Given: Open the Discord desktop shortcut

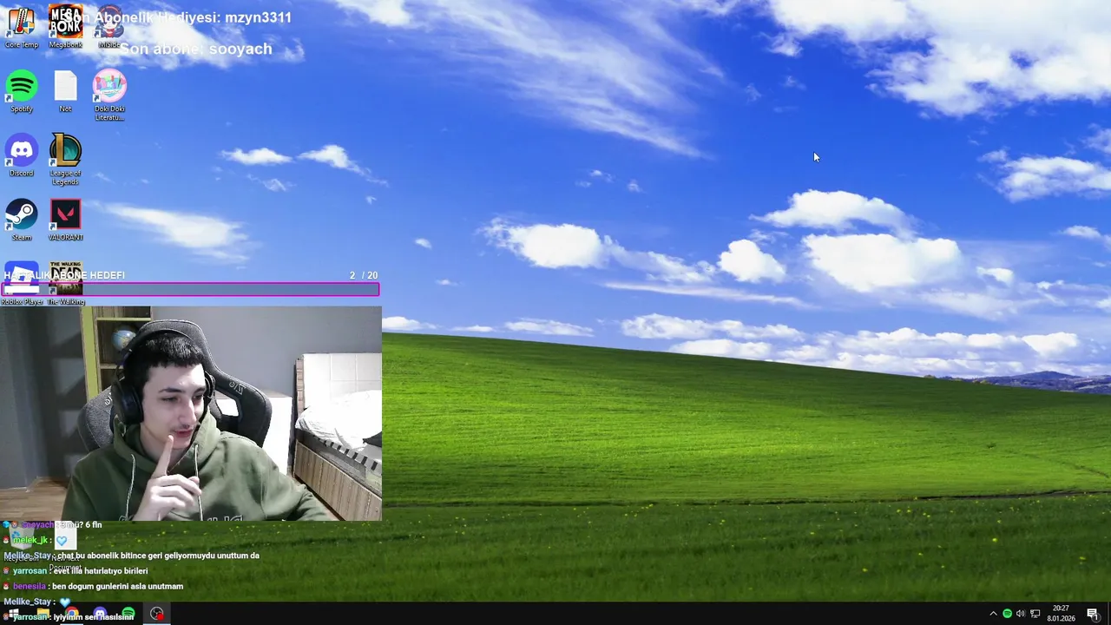Looking at the screenshot, I should (22, 156).
